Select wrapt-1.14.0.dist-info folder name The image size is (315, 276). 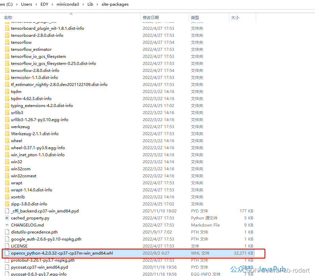pyautogui.click(x=31, y=190)
